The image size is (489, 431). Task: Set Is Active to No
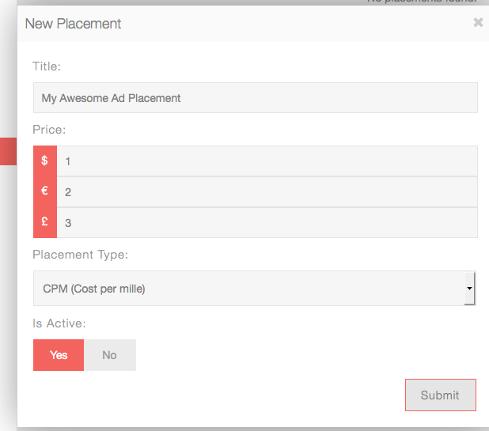coord(109,355)
